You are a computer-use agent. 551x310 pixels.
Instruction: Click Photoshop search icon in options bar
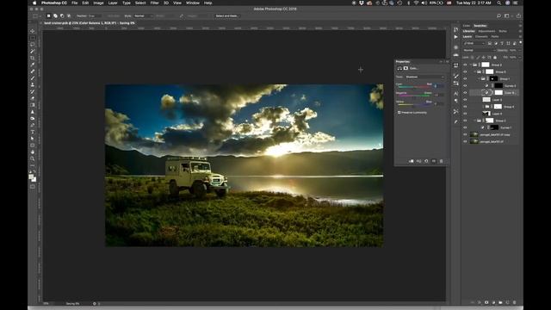pyautogui.click(x=498, y=15)
